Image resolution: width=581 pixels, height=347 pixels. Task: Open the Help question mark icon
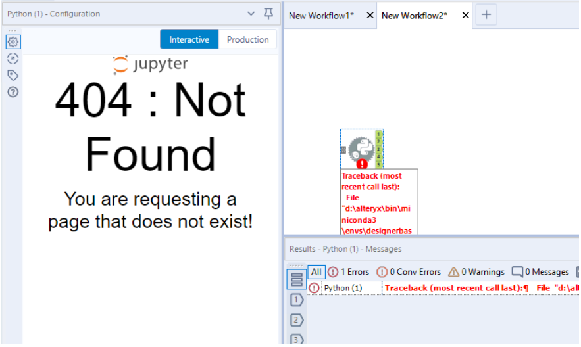coord(13,92)
